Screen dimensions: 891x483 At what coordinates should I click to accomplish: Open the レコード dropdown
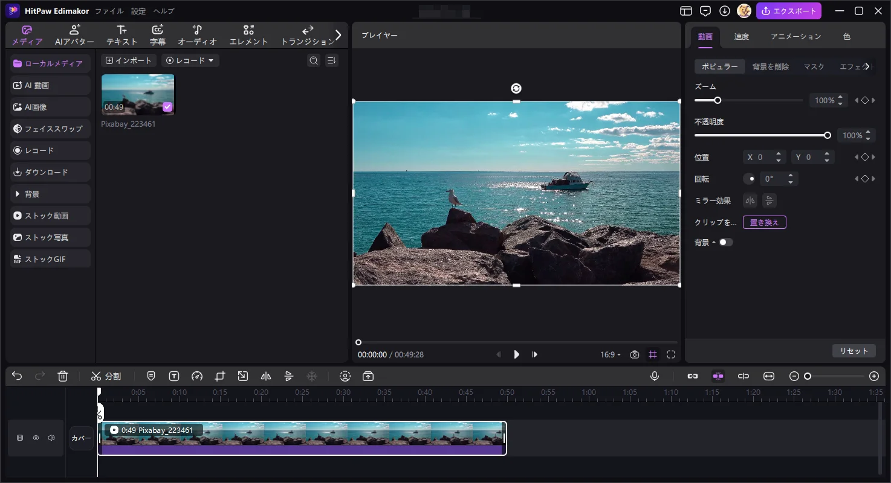[x=190, y=60]
